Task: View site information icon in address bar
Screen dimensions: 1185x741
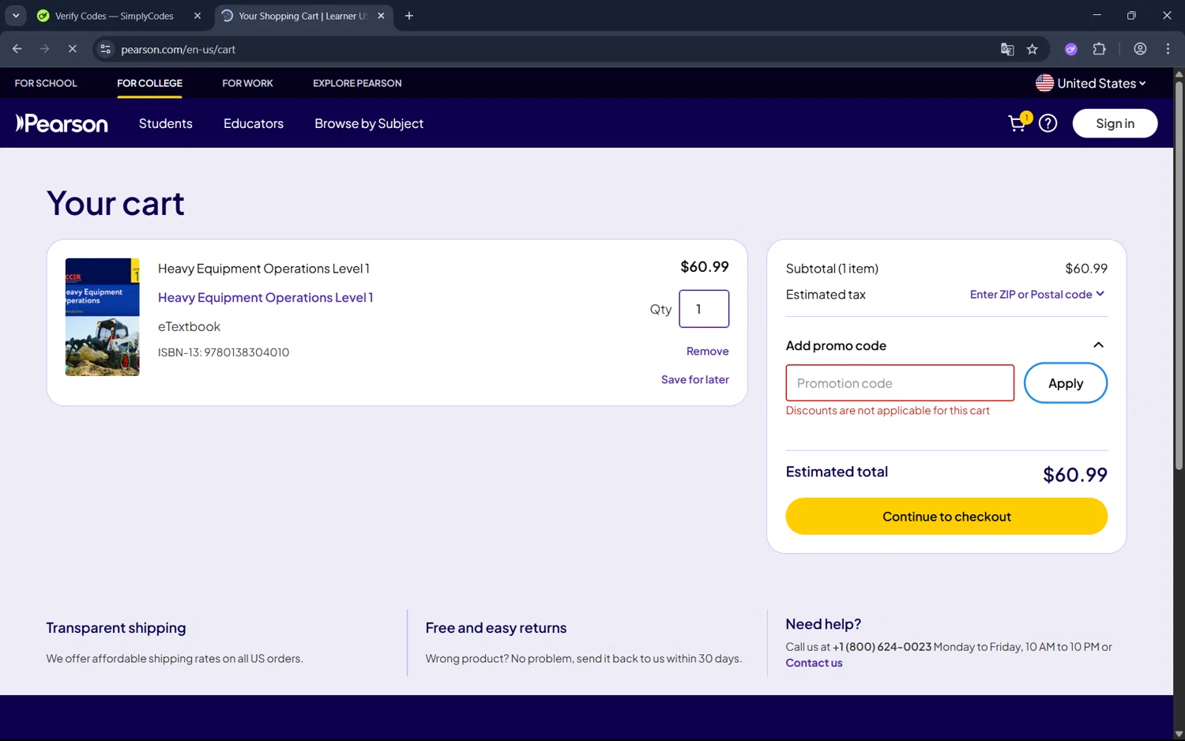Action: 105,49
